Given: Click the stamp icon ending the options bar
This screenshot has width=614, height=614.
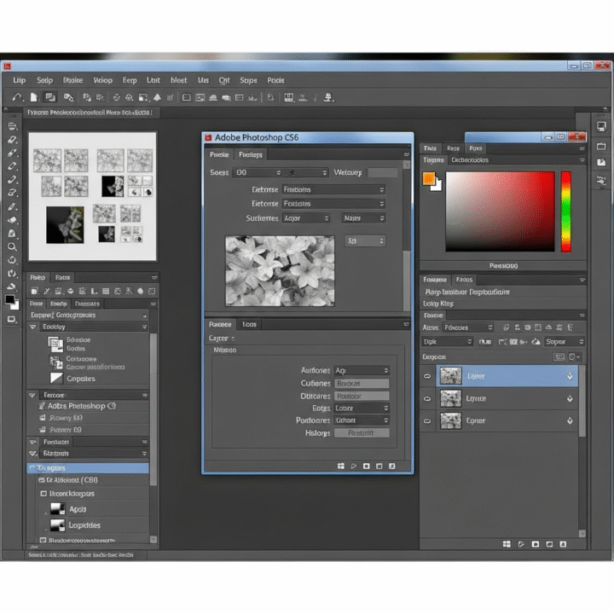Looking at the screenshot, I should [x=328, y=97].
